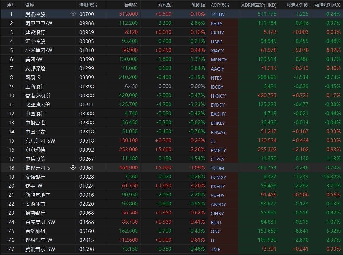Click ADR converted price 153.659
The image size is (343, 255).
[267, 231]
